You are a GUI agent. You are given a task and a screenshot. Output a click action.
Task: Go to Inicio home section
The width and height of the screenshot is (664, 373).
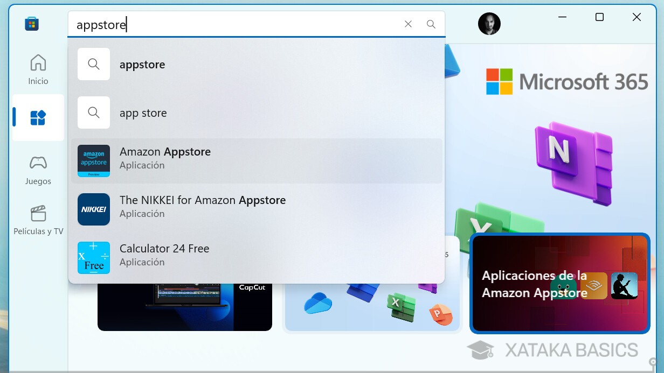tap(38, 69)
